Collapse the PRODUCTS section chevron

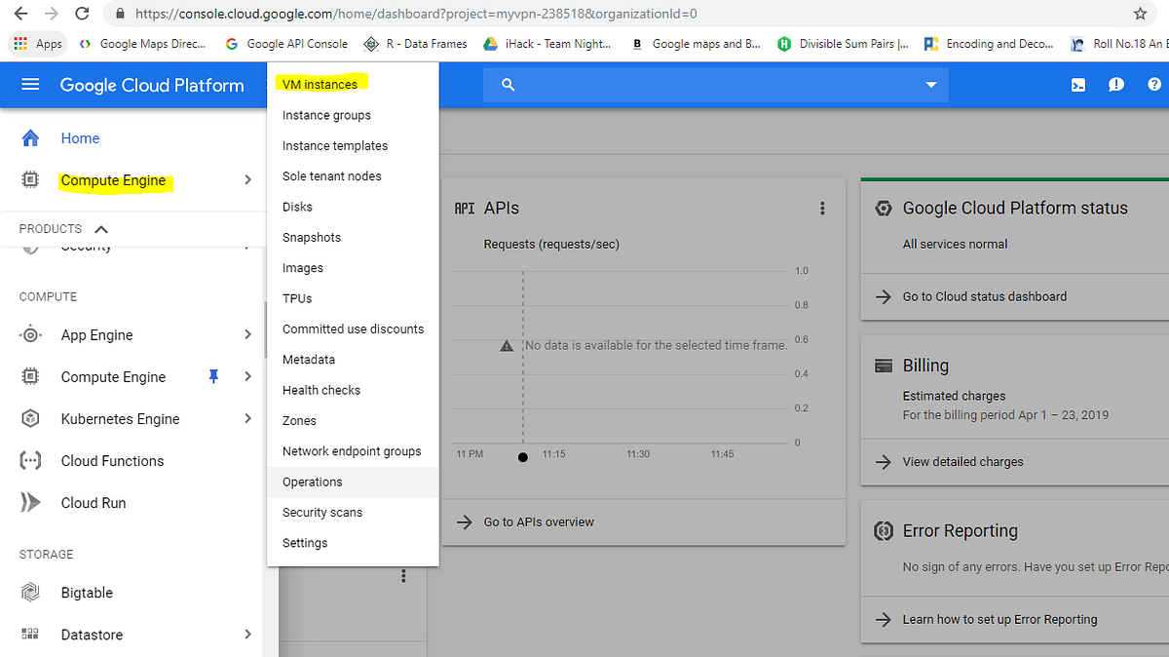[x=100, y=229]
